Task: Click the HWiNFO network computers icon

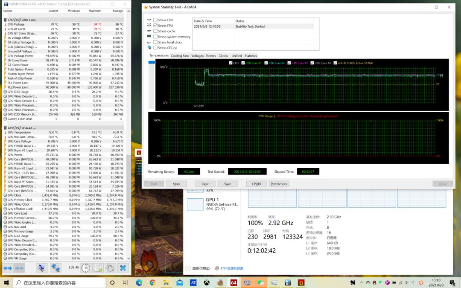Action: (x=56, y=268)
